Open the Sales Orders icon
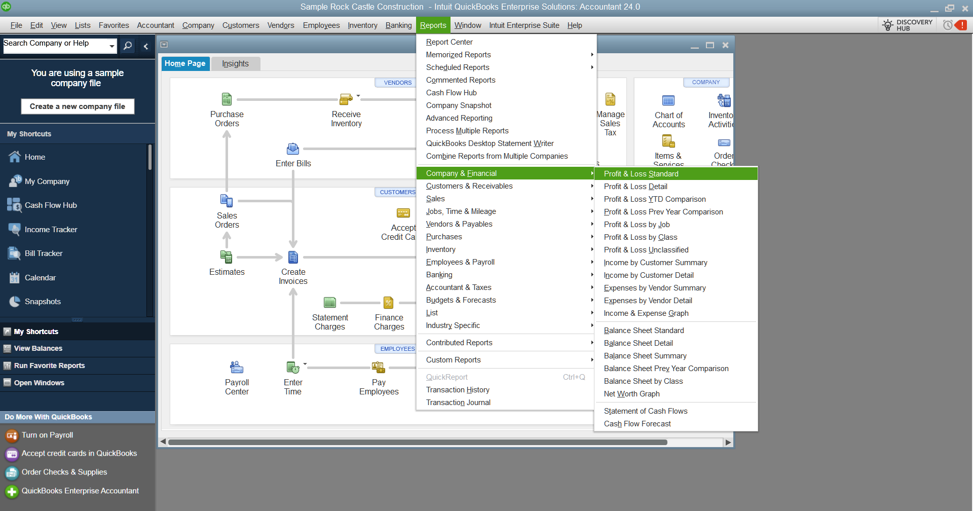Screen dimensions: 973x511 (227, 201)
